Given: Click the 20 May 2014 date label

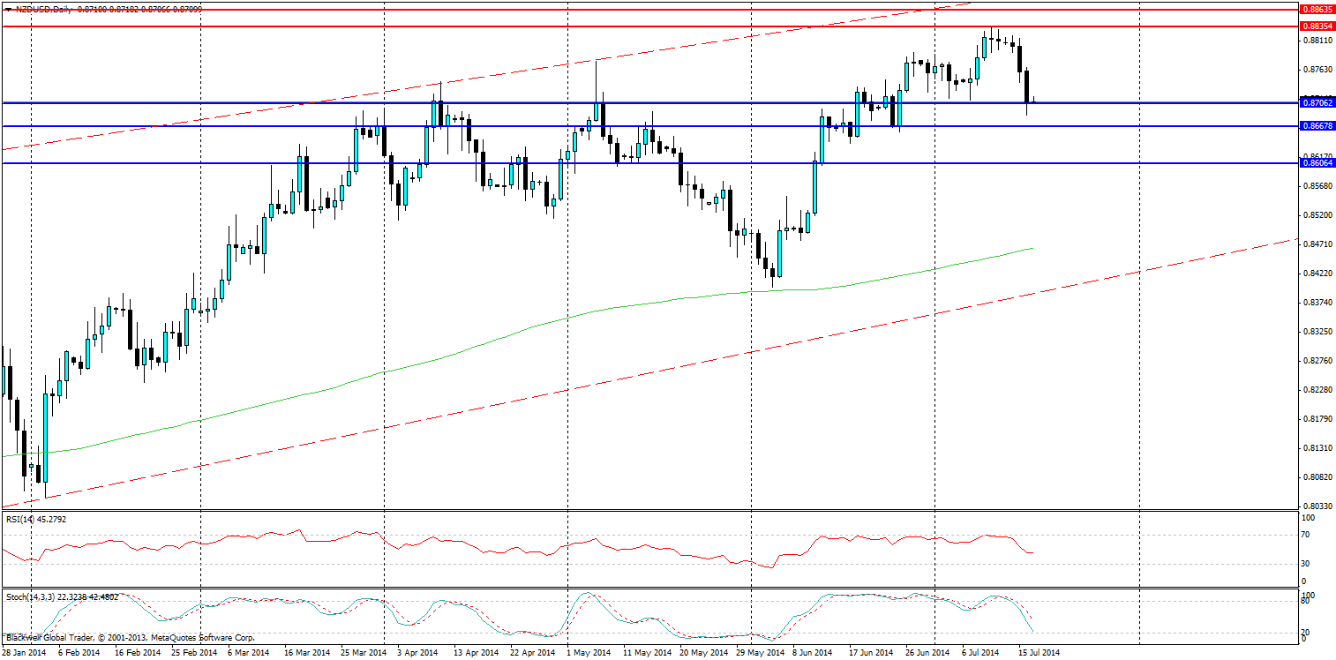Looking at the screenshot, I should (x=702, y=653).
